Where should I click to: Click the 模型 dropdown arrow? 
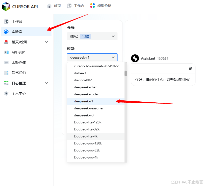(x=113, y=57)
